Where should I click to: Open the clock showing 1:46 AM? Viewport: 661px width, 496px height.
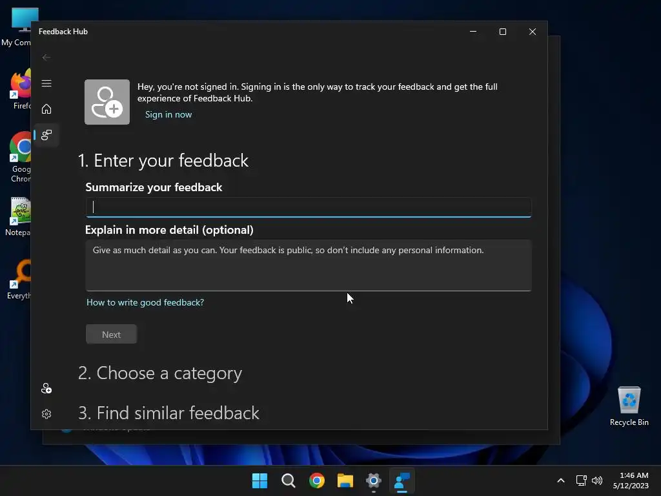coord(631,480)
